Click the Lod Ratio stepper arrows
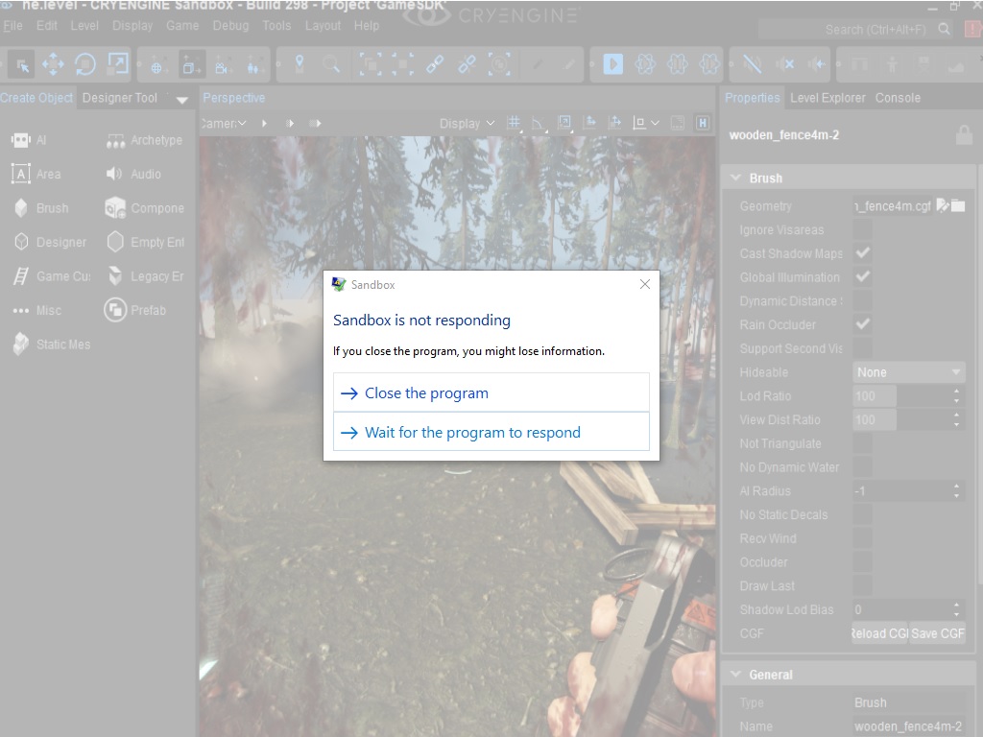The image size is (983, 737). (956, 395)
